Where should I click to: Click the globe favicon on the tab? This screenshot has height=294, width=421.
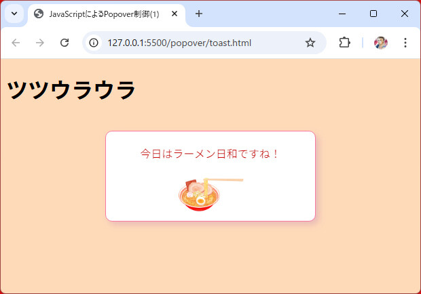pyautogui.click(x=39, y=14)
